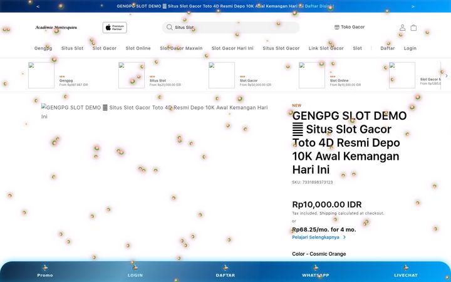
Task: Click the WHATSAPP label in bottom bar
Action: tap(316, 275)
